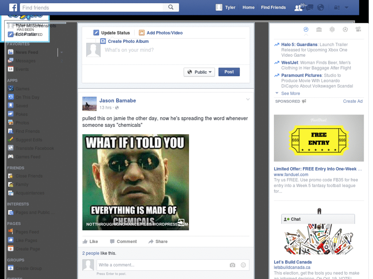The height and width of the screenshot is (279, 373).
Task: Open Halo 5: Guardians trending topic
Action: 299,45
